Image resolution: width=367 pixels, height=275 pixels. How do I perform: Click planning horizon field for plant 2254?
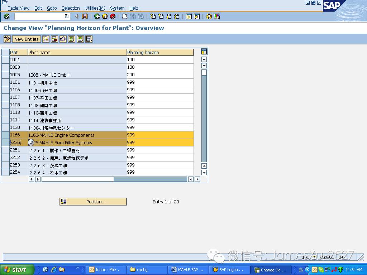click(x=160, y=172)
